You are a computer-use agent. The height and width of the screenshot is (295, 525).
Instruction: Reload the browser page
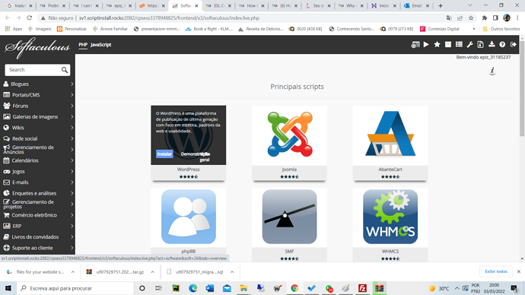[30, 18]
